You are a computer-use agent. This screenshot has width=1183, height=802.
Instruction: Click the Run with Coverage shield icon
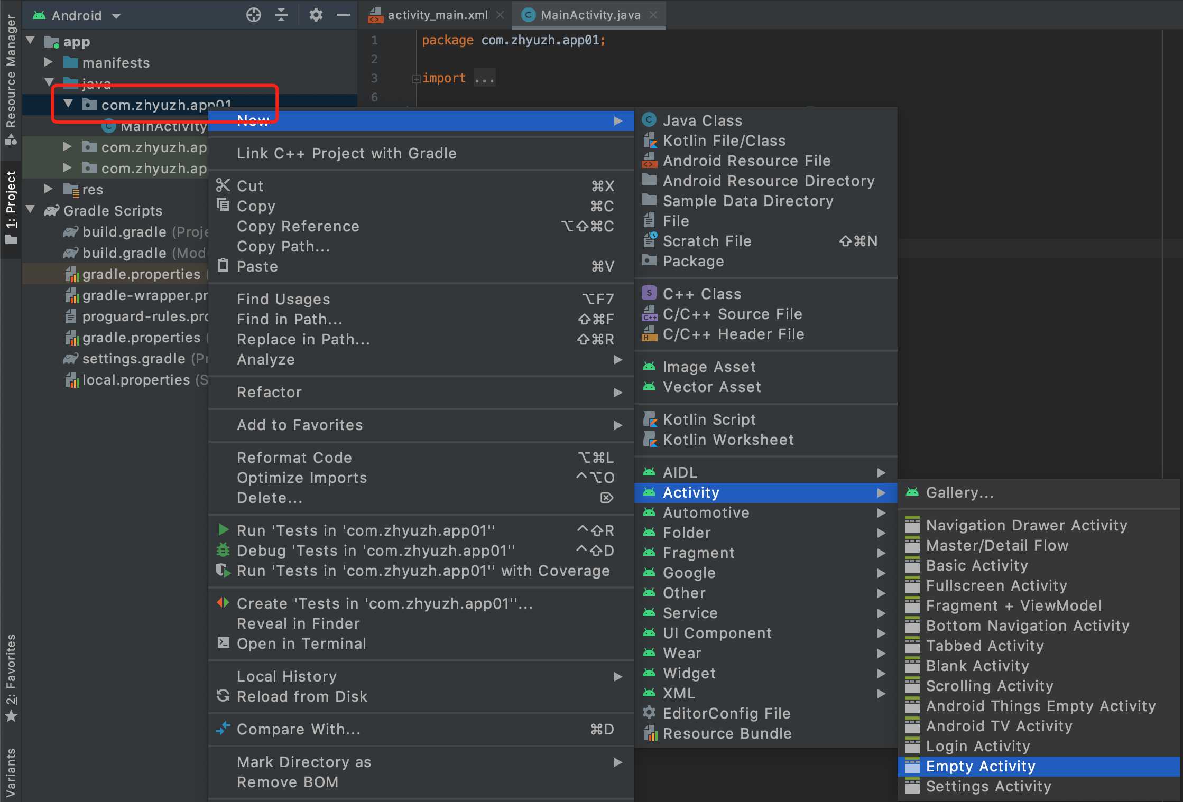pyautogui.click(x=223, y=570)
